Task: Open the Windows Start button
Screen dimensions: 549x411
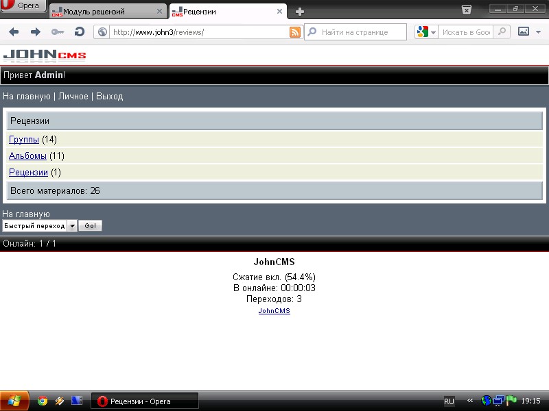Action: 14,401
